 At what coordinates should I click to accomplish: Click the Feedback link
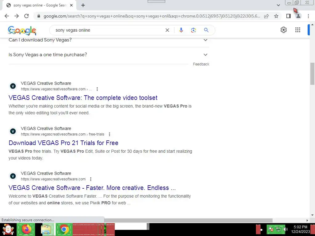tap(201, 64)
